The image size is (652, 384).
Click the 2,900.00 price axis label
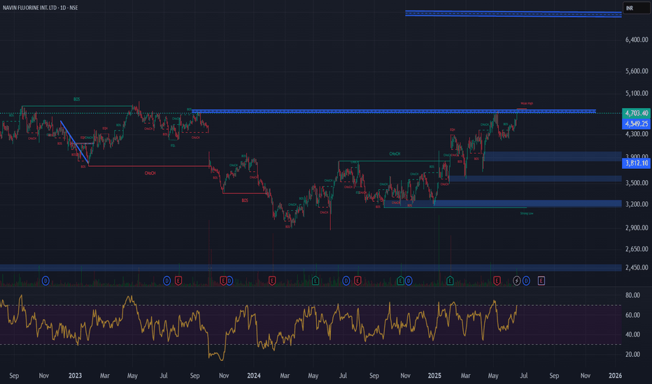coord(637,228)
